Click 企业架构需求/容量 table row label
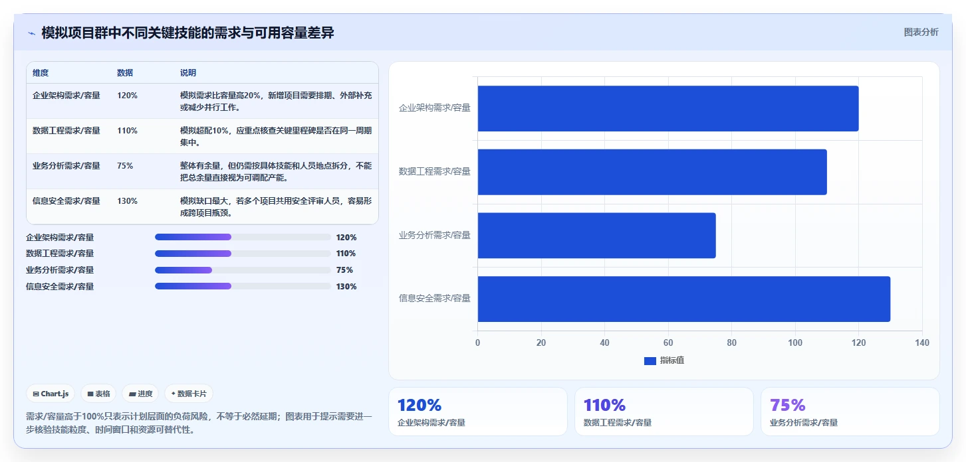The width and height of the screenshot is (966, 462). [66, 96]
